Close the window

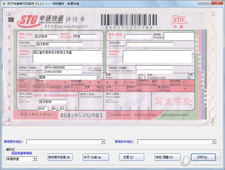tap(217, 3)
